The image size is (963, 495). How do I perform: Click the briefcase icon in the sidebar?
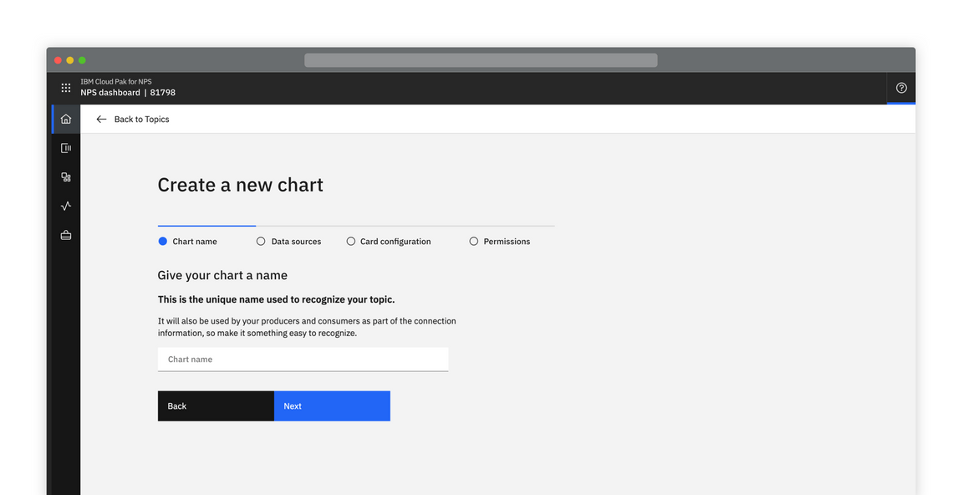click(66, 236)
